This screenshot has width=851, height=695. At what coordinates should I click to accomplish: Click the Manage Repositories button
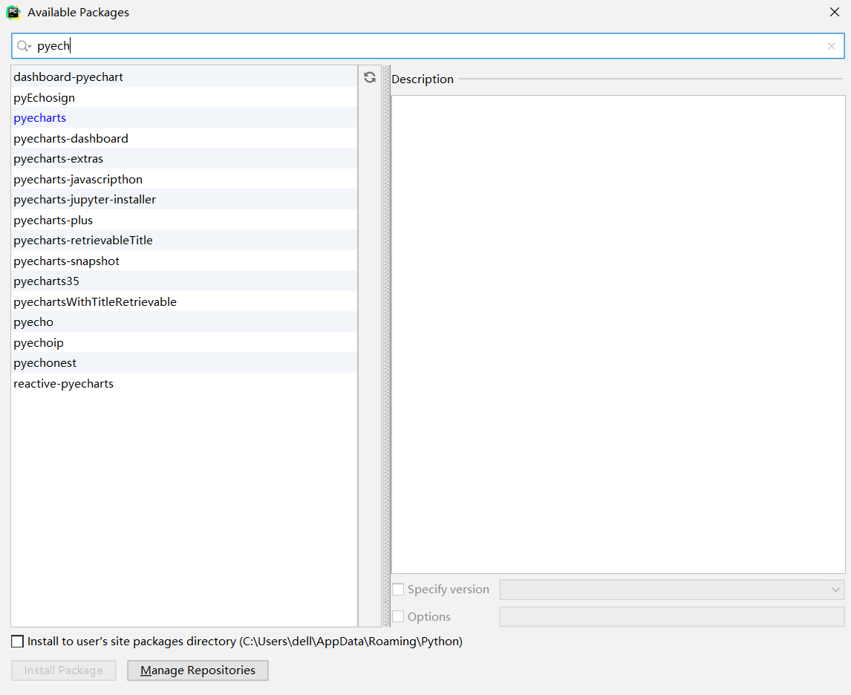click(x=198, y=670)
